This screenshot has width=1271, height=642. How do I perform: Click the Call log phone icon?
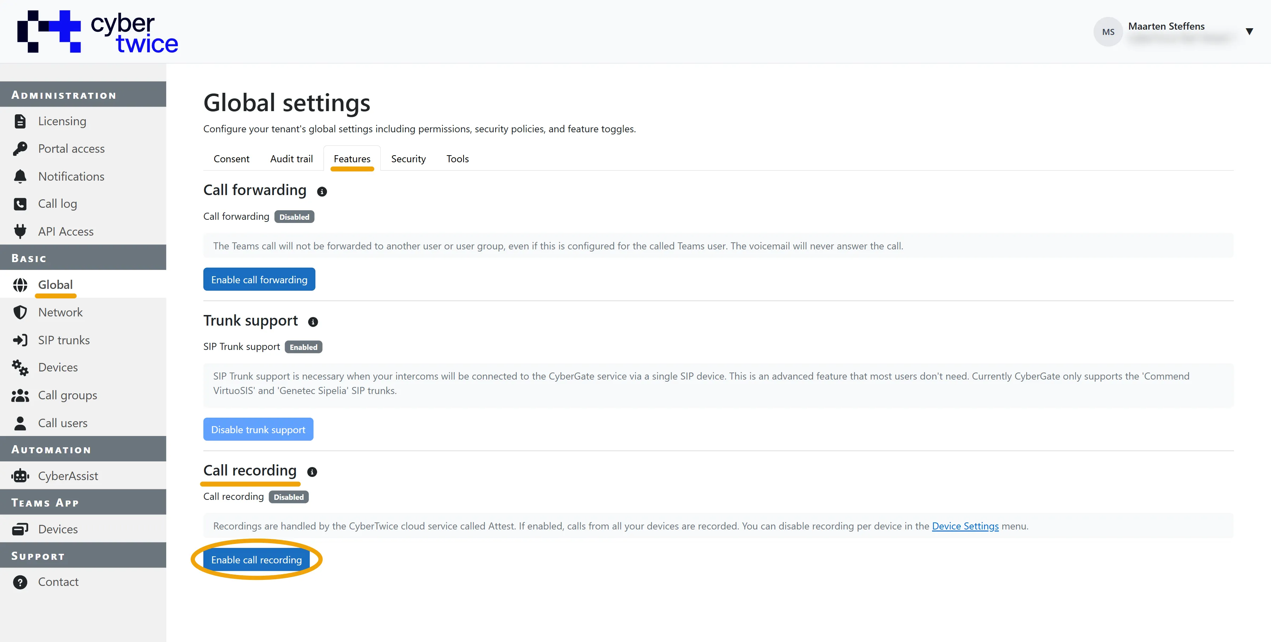[x=20, y=204]
